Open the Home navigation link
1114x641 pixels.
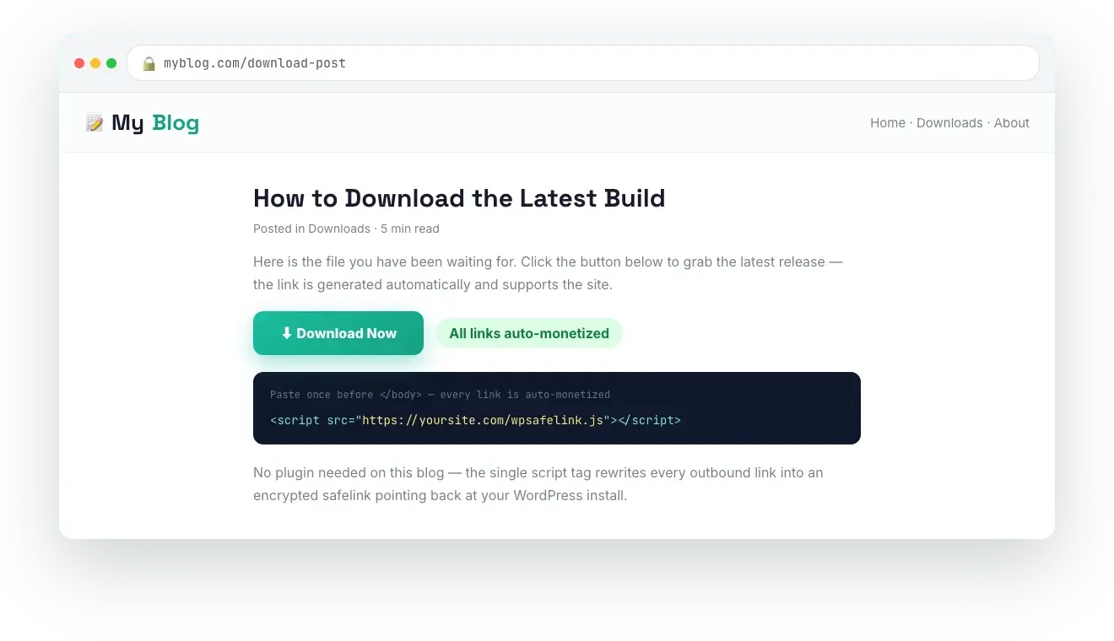point(888,123)
